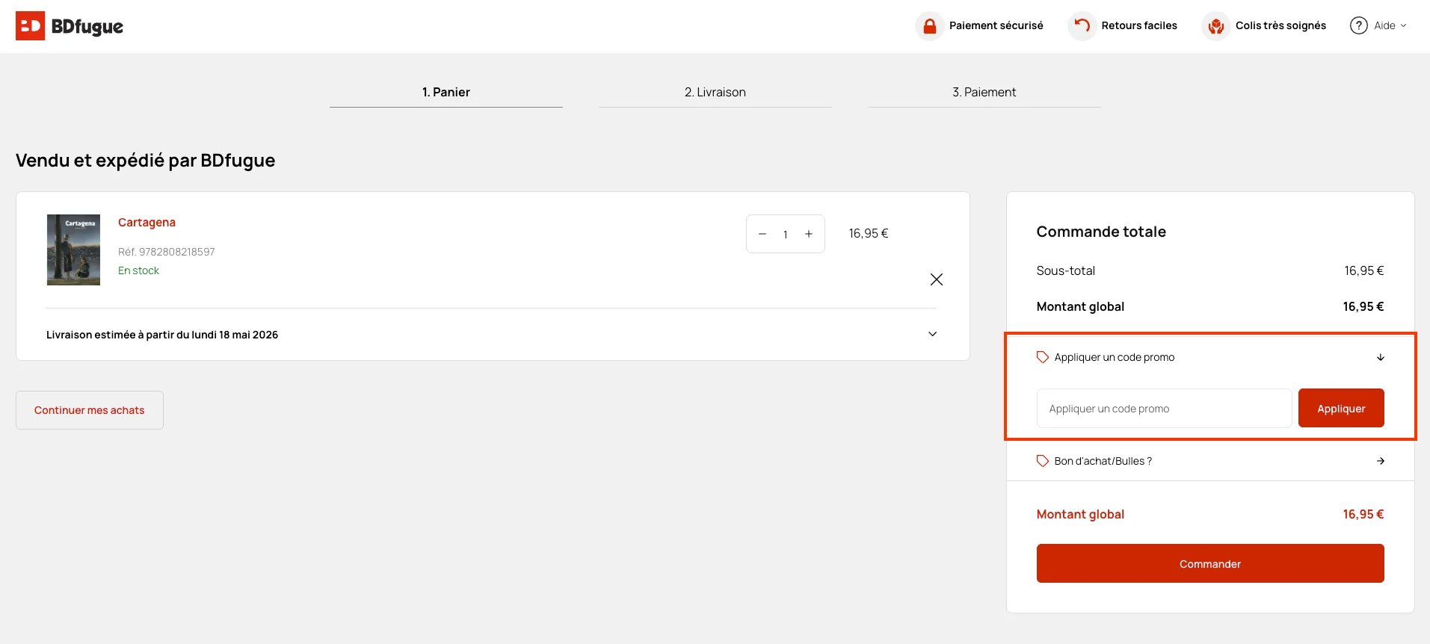Click Livraison estimée à partir du lundi text
1430x644 pixels.
(x=162, y=335)
